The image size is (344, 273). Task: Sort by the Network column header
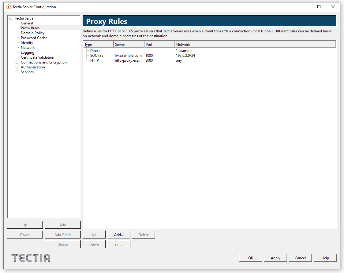[x=255, y=45]
